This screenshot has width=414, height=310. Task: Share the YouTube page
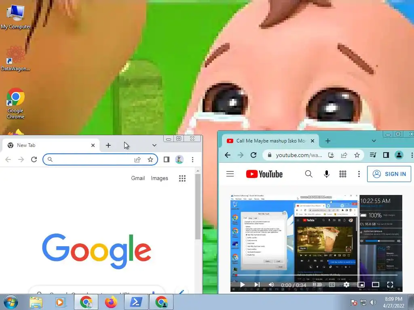[344, 155]
